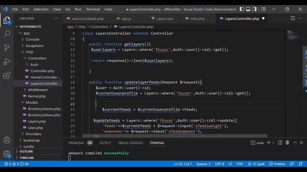This screenshot has width=307, height=172.
Task: Change UTF-8 encoding in status bar
Action: pos(219,164)
